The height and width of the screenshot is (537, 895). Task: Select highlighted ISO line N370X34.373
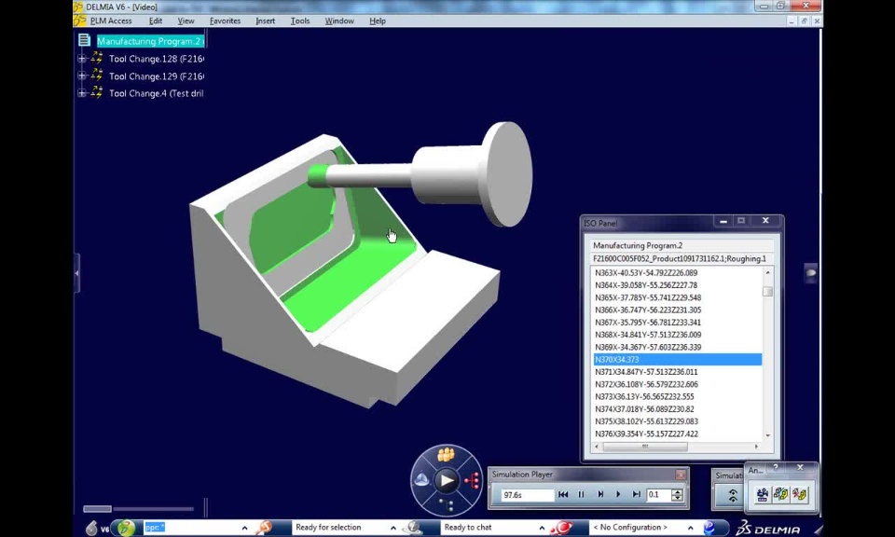point(678,360)
